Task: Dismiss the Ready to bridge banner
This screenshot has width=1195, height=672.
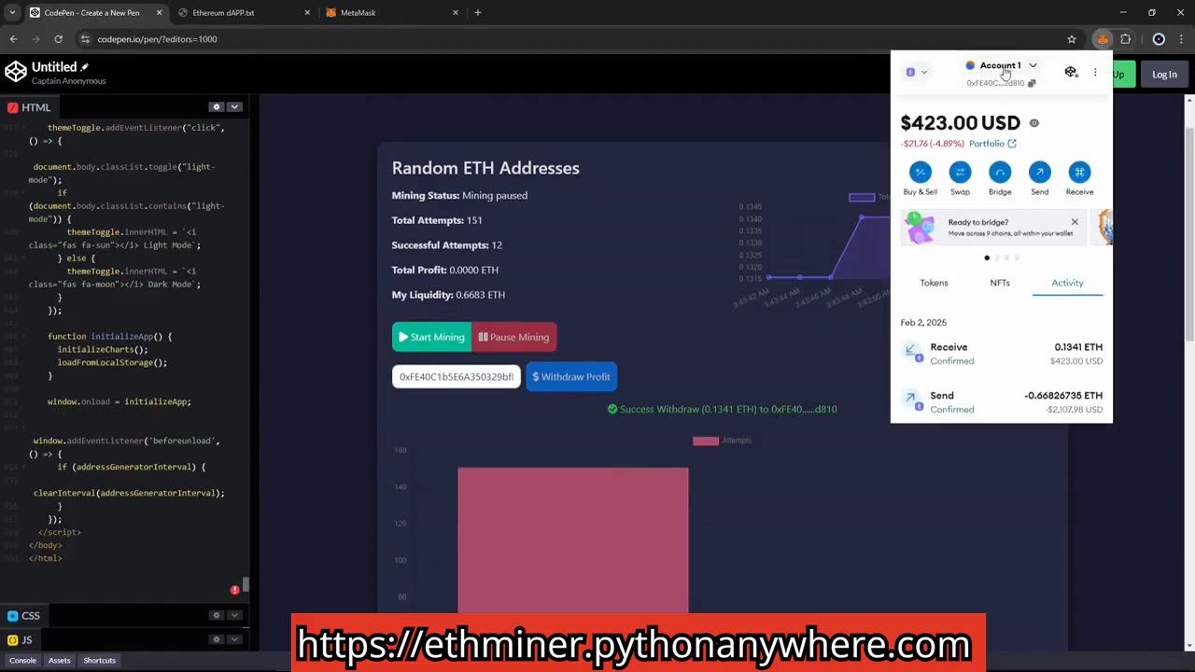Action: 1075,222
